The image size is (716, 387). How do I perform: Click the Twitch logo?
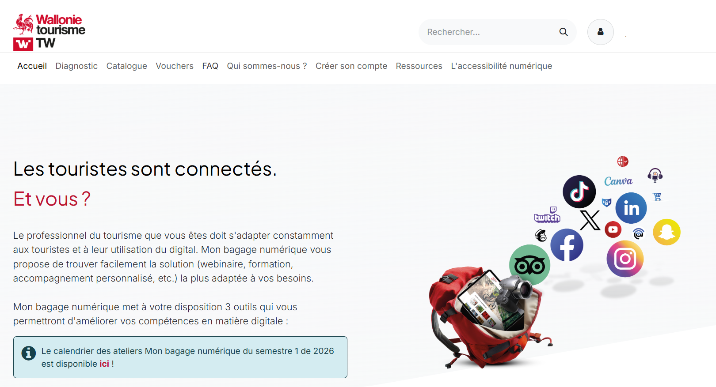click(547, 215)
